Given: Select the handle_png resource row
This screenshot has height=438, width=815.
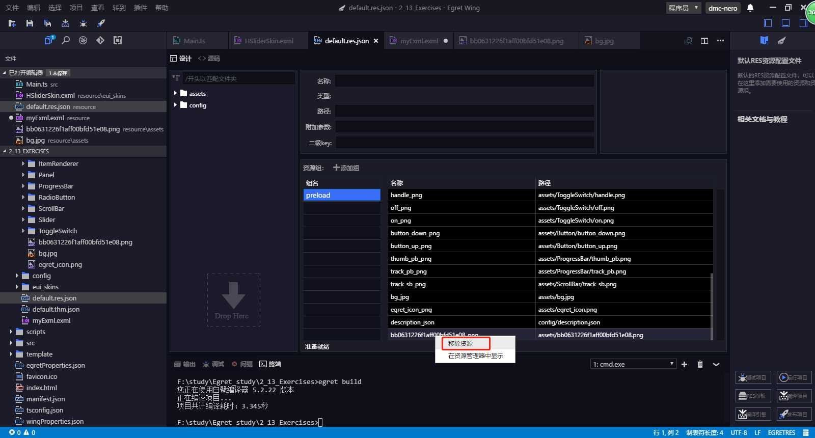Looking at the screenshot, I should point(550,195).
